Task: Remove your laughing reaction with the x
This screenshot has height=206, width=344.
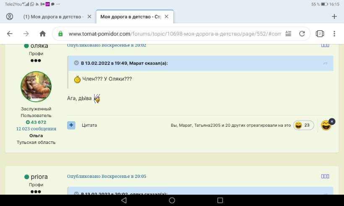Action: [332, 121]
